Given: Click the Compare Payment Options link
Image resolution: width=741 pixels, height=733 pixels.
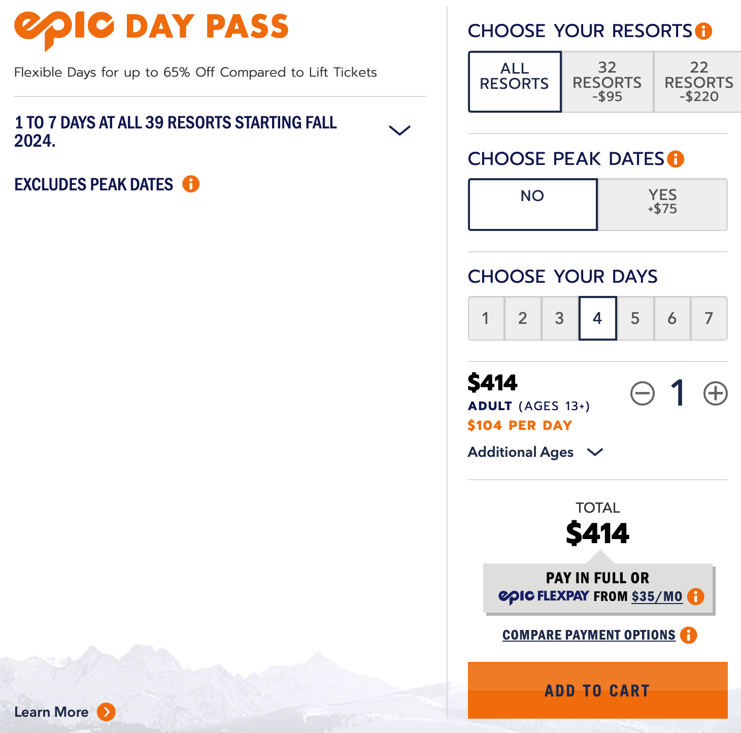Looking at the screenshot, I should coord(589,635).
